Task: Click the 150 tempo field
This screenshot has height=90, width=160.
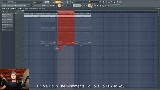Action: (47, 2)
